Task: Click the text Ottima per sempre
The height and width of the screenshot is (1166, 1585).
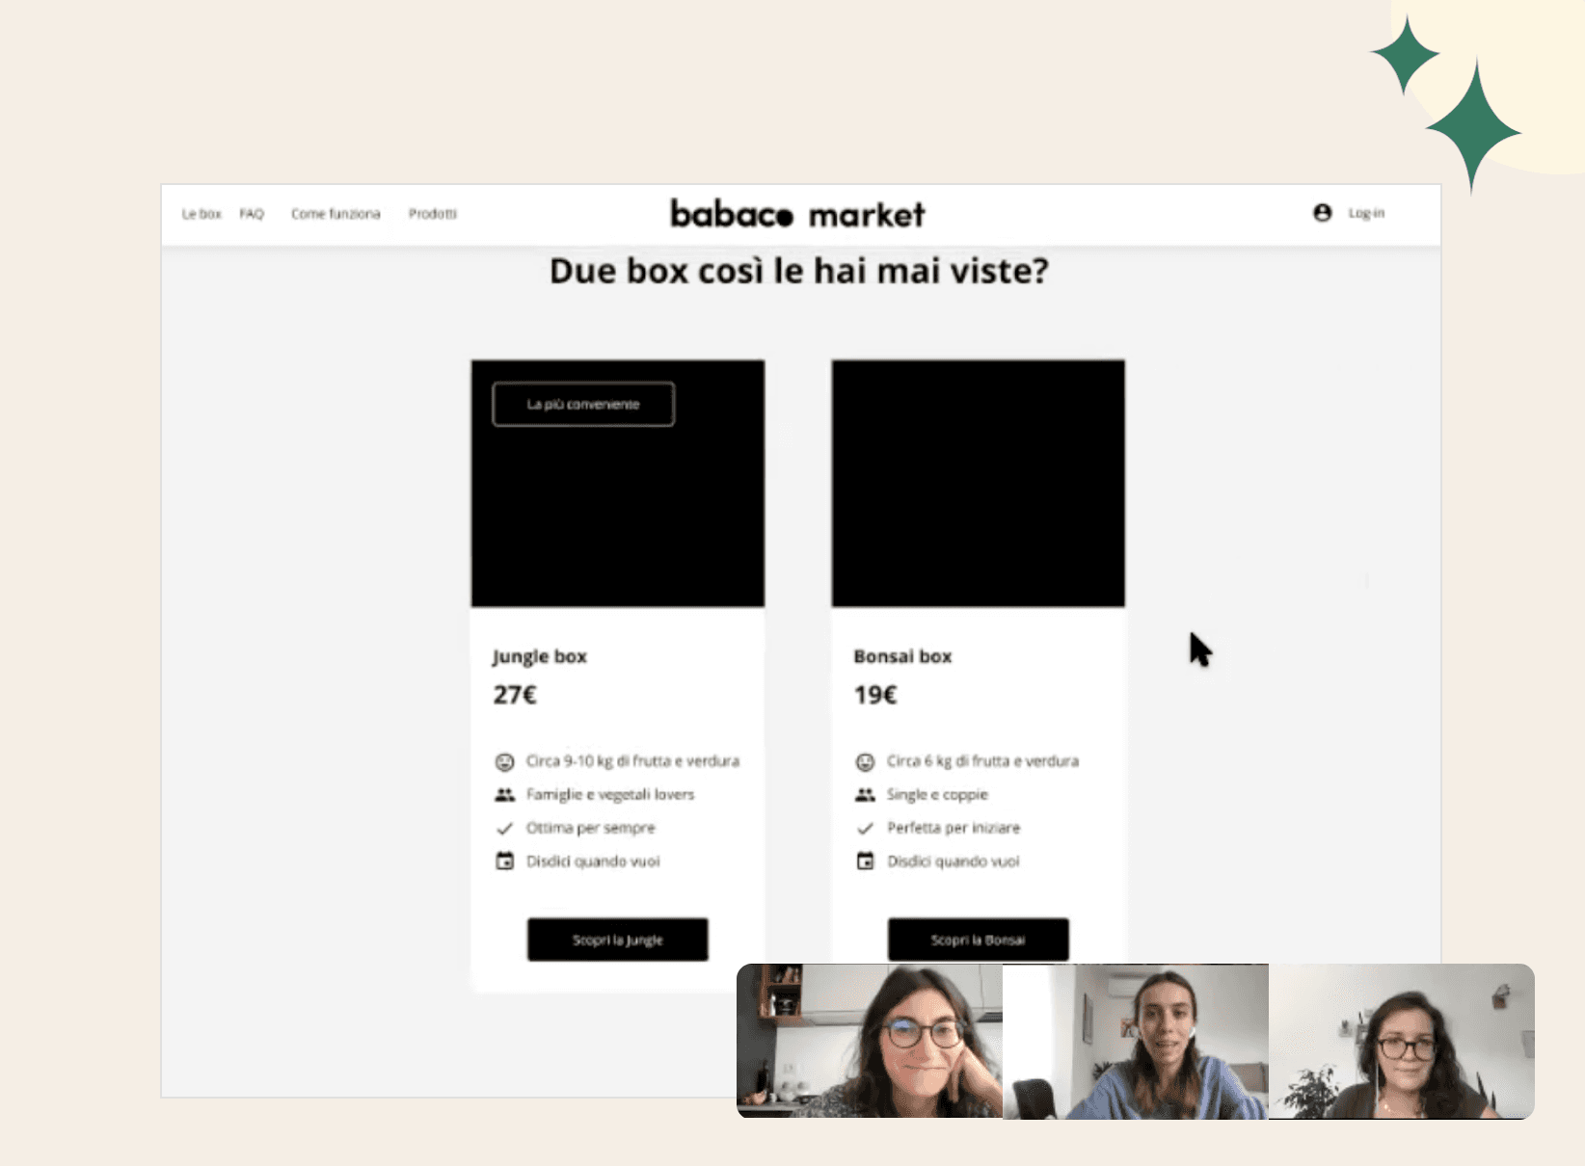Action: 590,828
